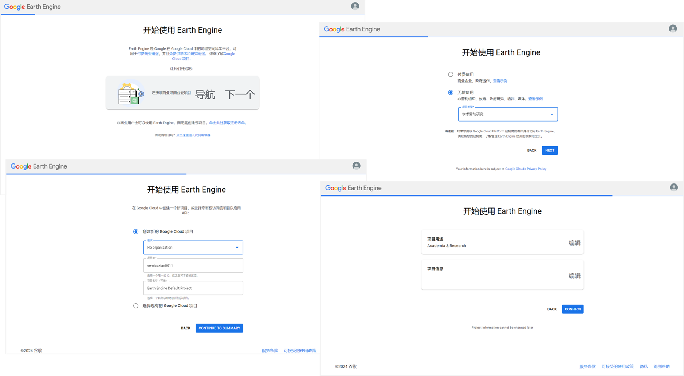Click the Earth Engine Default Project name field
The width and height of the screenshot is (684, 376).
tap(193, 288)
